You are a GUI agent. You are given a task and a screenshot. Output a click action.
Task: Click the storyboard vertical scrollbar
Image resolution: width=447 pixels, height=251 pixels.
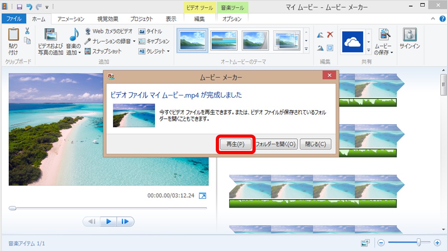pos(444,85)
